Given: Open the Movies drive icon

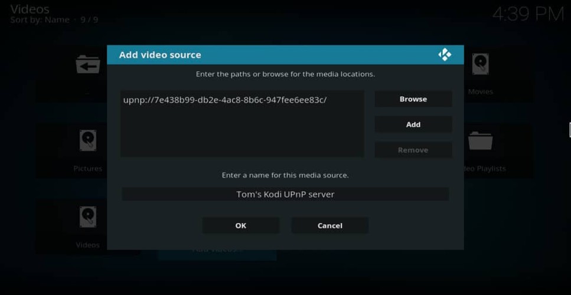Looking at the screenshot, I should tap(480, 64).
